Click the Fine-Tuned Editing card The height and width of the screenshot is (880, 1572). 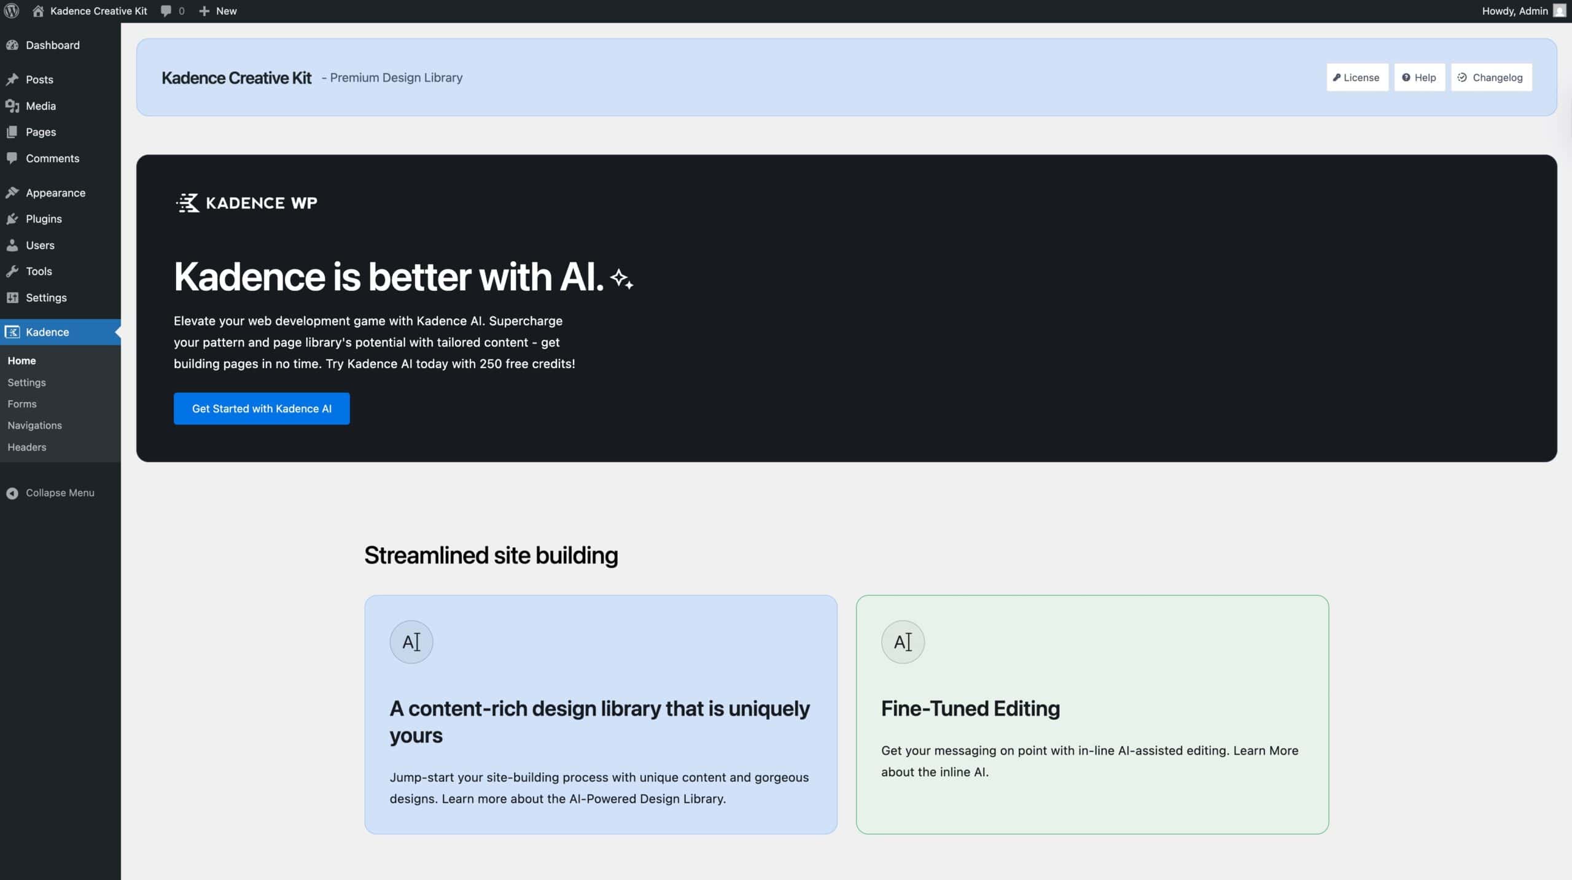(x=1092, y=714)
